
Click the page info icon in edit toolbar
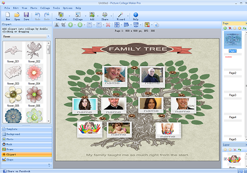point(156,25)
